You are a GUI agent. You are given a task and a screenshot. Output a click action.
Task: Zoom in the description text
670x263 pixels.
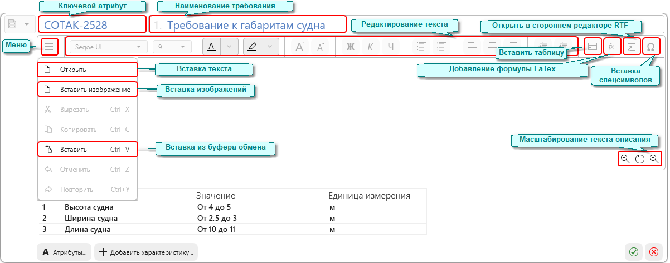[x=654, y=158]
